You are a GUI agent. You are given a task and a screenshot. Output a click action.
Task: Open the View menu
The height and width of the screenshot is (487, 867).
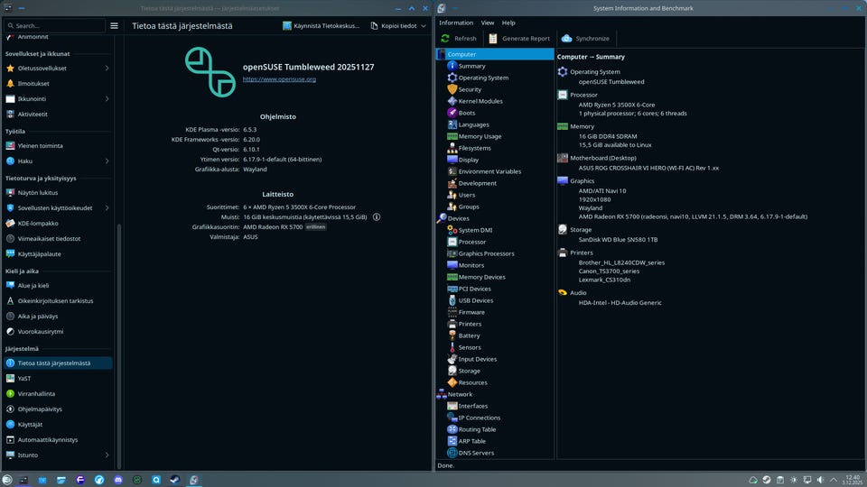pyautogui.click(x=488, y=23)
